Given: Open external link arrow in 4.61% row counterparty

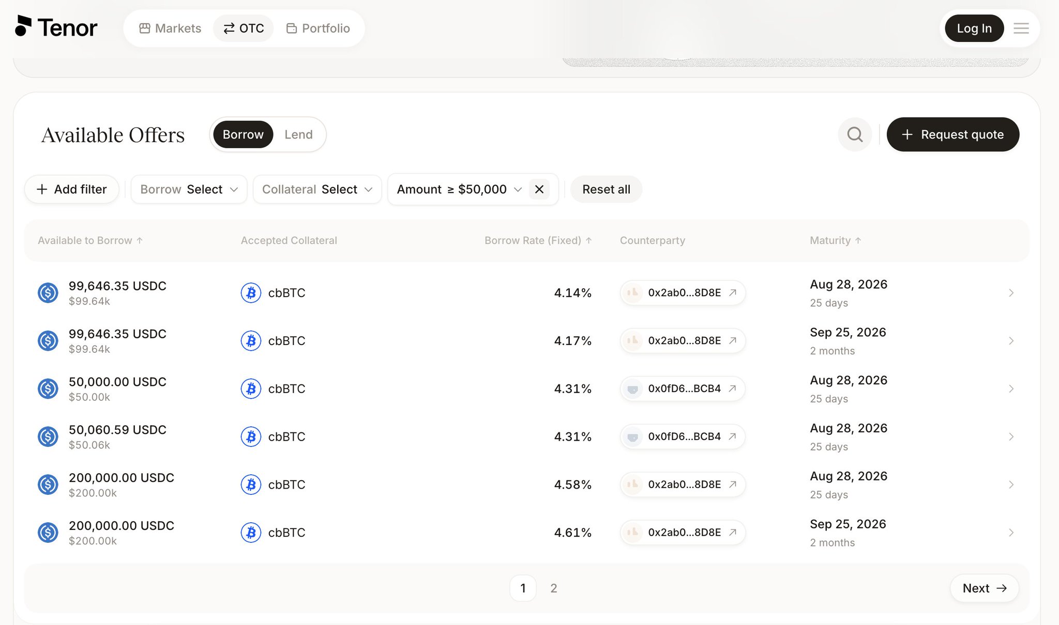Looking at the screenshot, I should tap(733, 533).
